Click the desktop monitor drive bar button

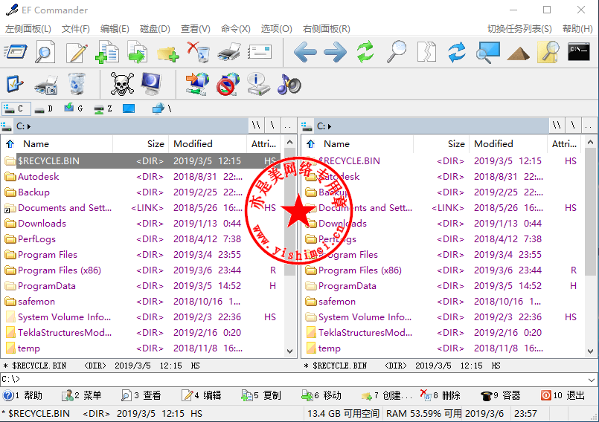click(129, 109)
